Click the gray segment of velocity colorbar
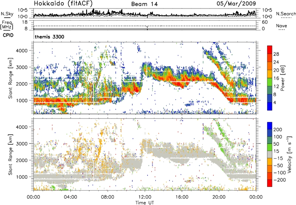This screenshot has width=296, height=205. point(270,154)
